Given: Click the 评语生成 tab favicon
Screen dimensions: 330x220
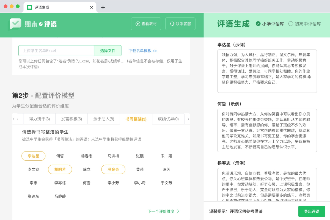Looking at the screenshot, I should (29, 7).
